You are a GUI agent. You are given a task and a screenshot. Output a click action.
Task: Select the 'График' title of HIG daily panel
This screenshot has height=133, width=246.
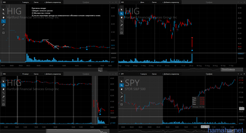point(209,2)
